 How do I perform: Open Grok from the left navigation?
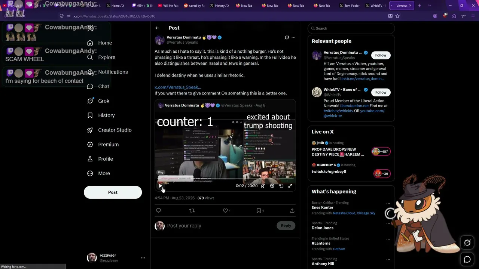(98, 101)
